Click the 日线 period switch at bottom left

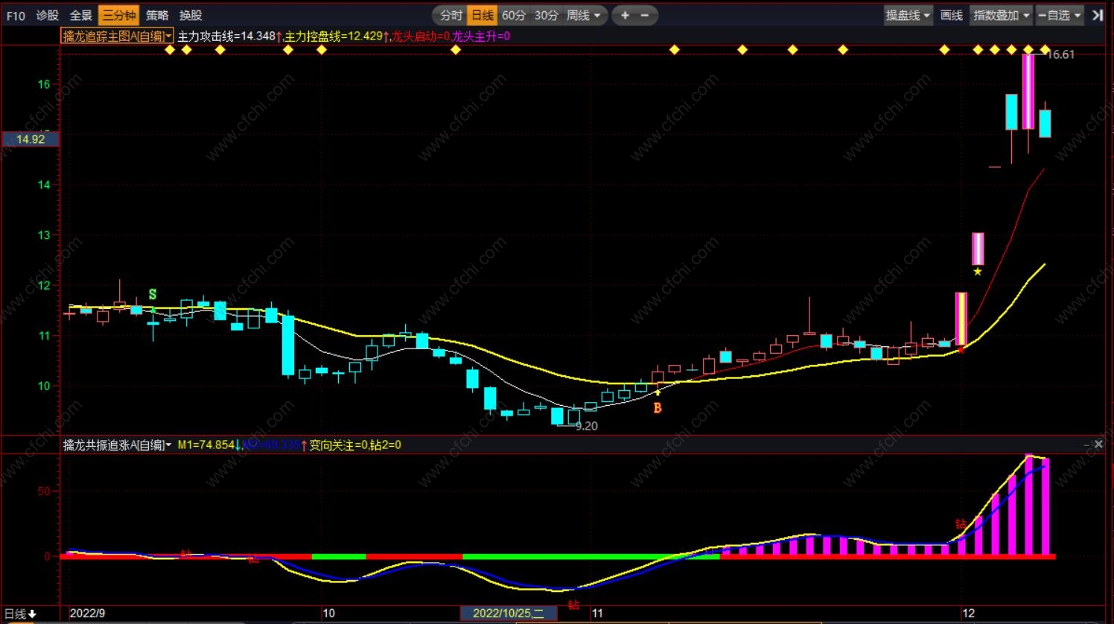20,614
